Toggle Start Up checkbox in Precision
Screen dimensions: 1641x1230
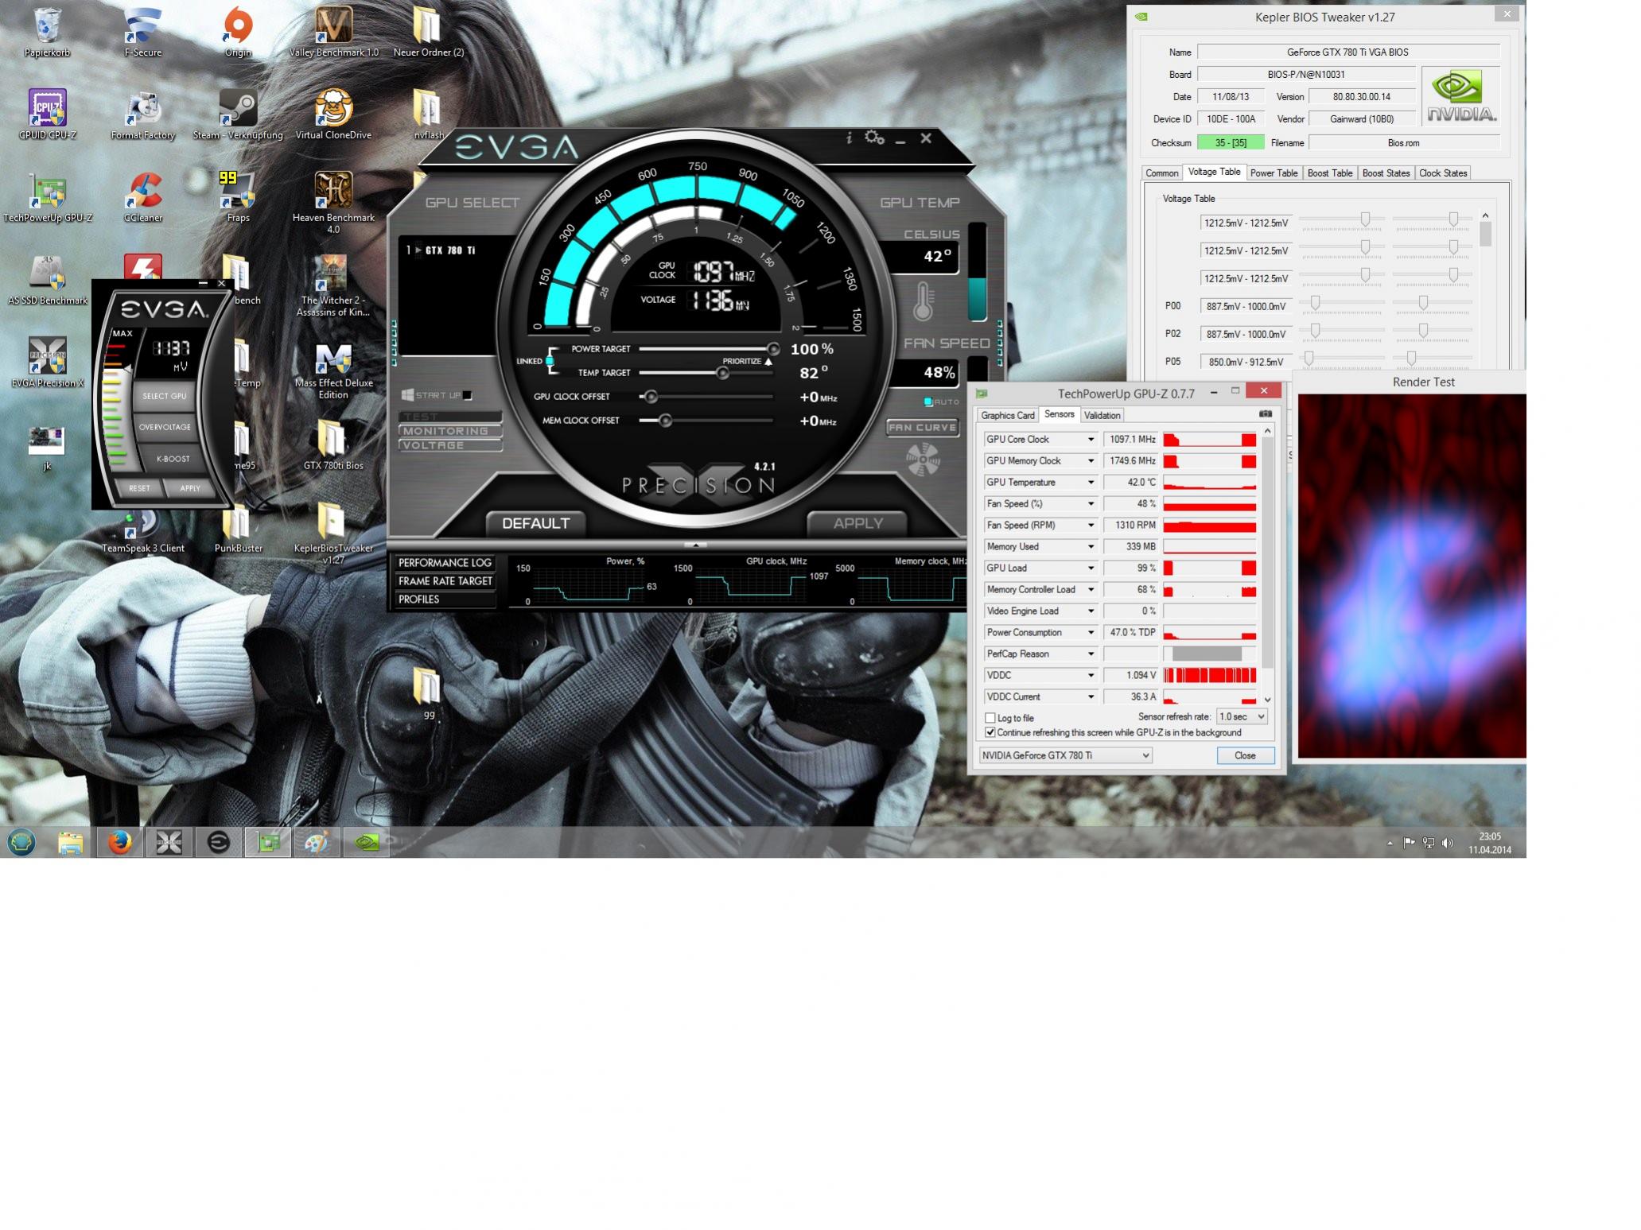point(468,395)
